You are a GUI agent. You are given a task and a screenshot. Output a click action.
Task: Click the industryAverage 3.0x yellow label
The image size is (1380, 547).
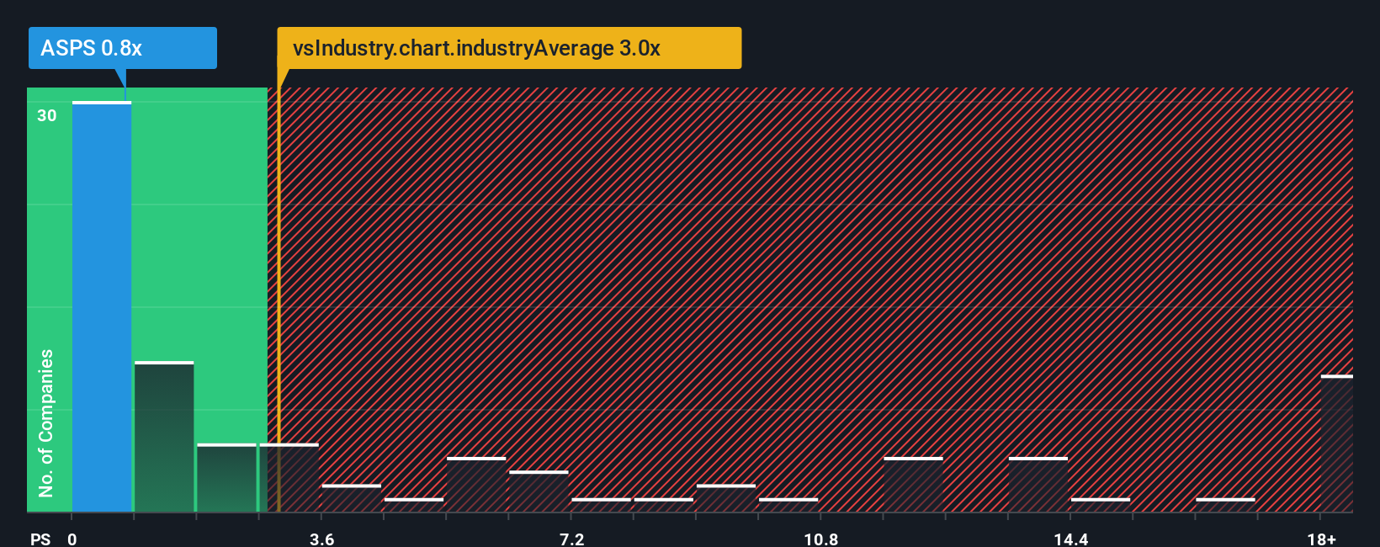click(x=509, y=48)
